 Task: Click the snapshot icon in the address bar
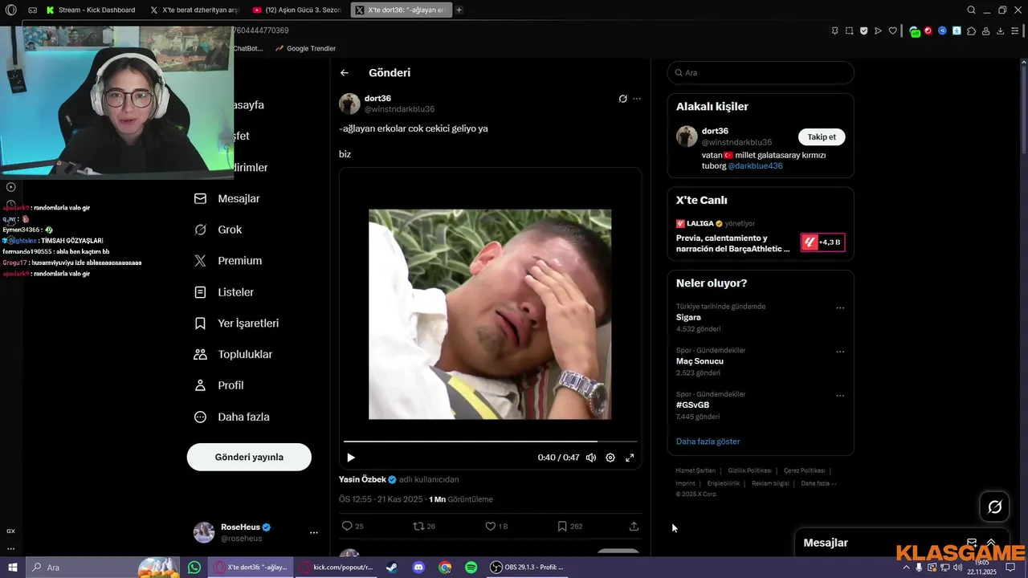850,31
